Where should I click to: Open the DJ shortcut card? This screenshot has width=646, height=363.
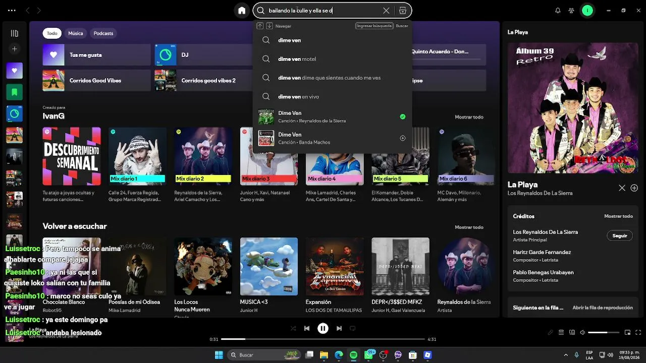click(204, 55)
